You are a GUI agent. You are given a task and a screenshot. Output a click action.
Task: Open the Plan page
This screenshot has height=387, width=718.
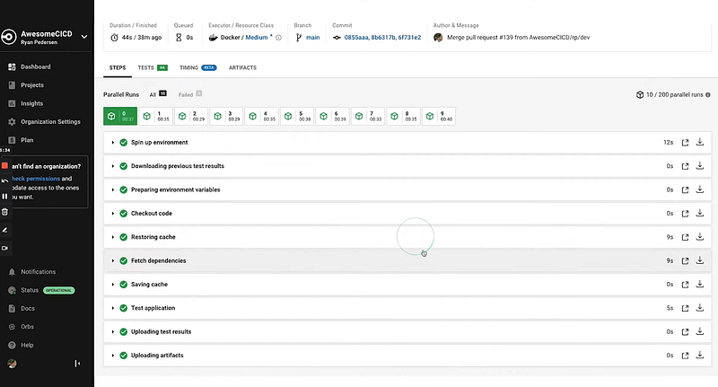tap(21, 140)
